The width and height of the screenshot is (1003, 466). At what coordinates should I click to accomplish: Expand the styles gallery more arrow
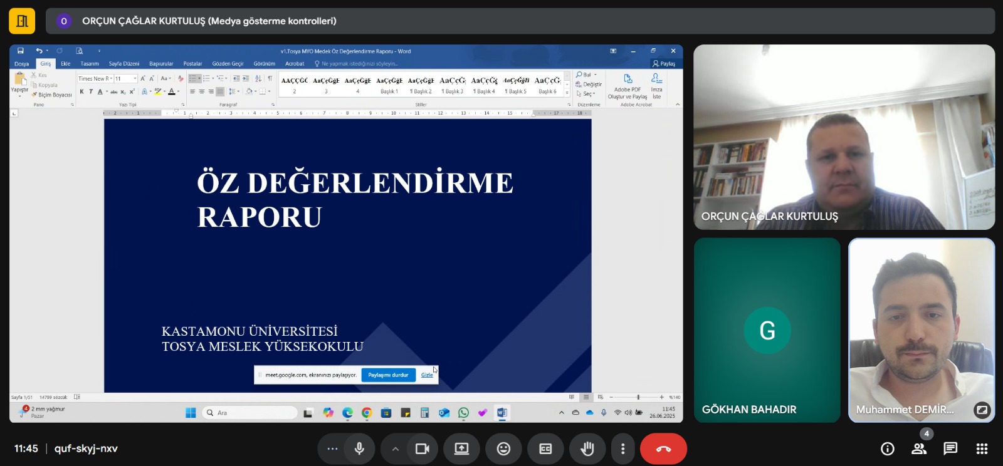click(x=567, y=93)
